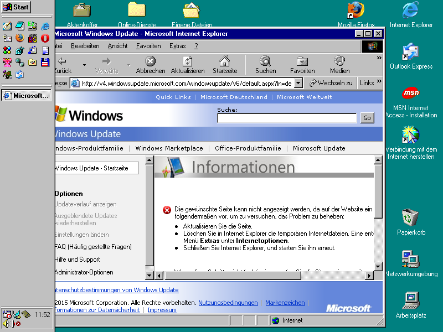Open the Bearbeiten menu
The image size is (443, 332).
point(85,46)
